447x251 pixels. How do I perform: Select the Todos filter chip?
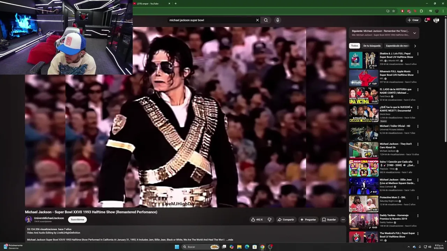(354, 46)
